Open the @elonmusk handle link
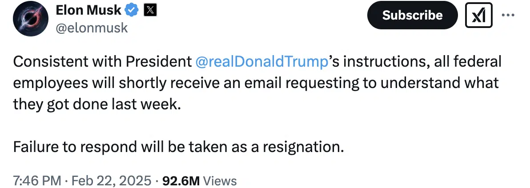This screenshot has width=530, height=188. click(x=92, y=28)
